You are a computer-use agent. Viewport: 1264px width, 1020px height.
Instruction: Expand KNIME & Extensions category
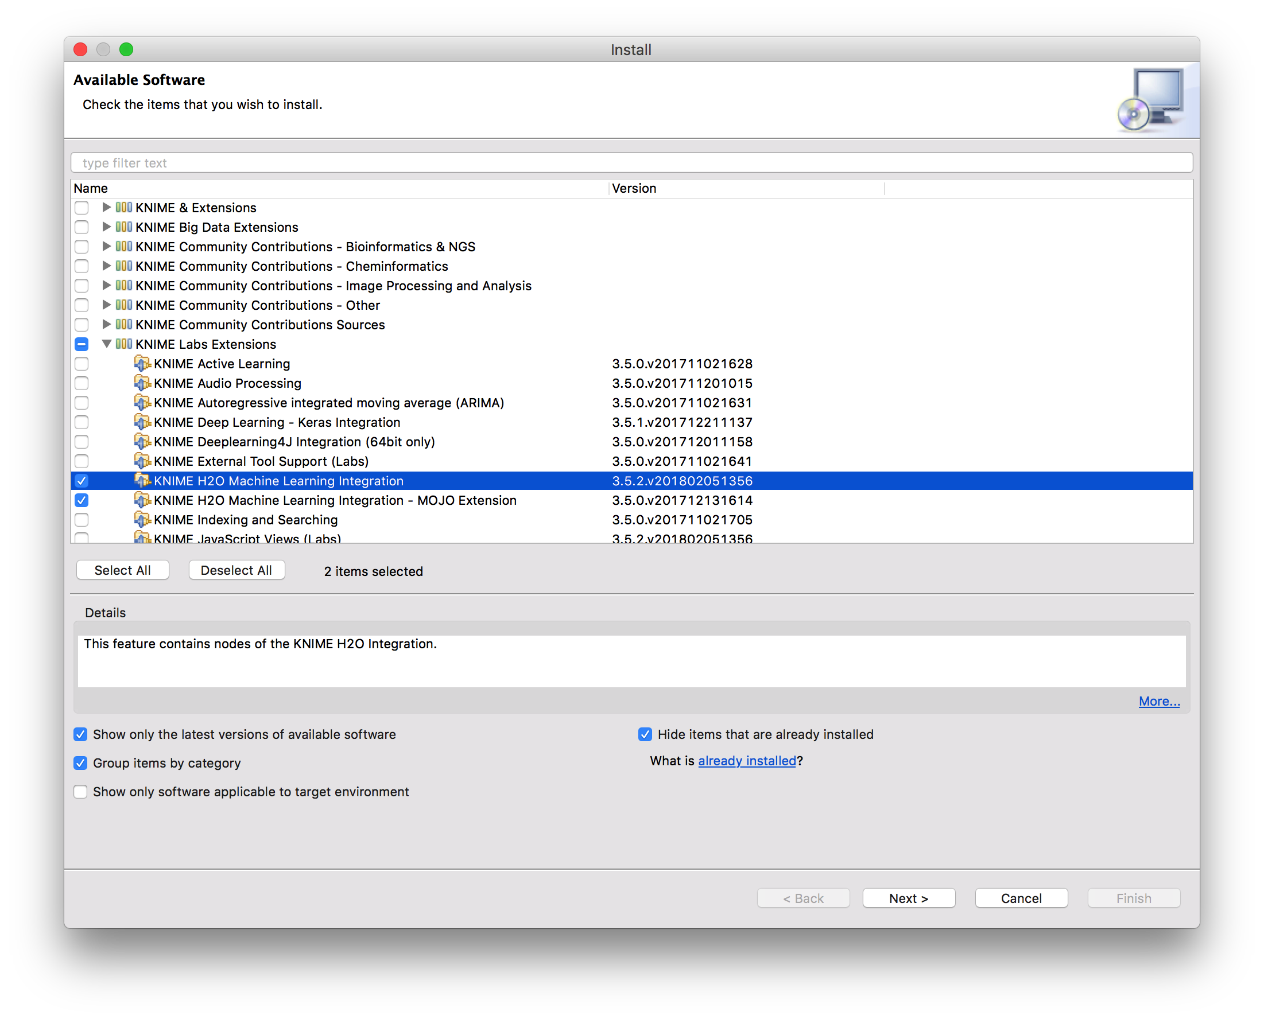point(106,208)
